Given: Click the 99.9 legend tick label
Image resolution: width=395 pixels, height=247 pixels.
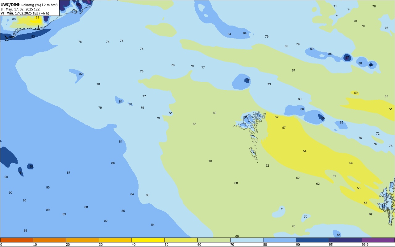Looking at the screenshot, I should coord(365,245).
